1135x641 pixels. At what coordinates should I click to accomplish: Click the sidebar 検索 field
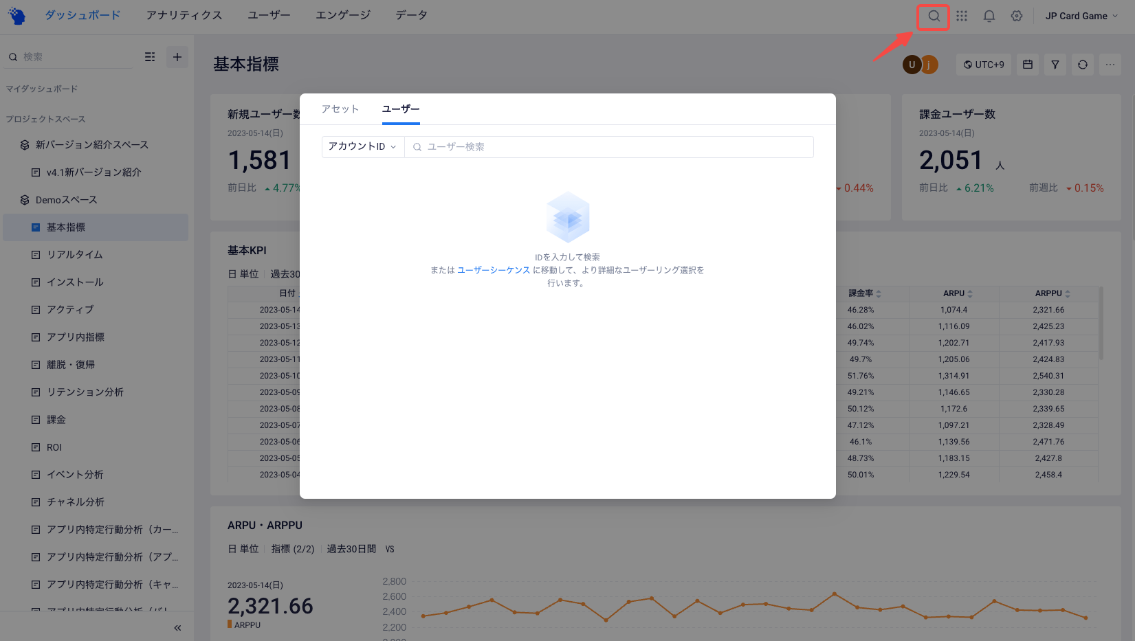(x=69, y=57)
